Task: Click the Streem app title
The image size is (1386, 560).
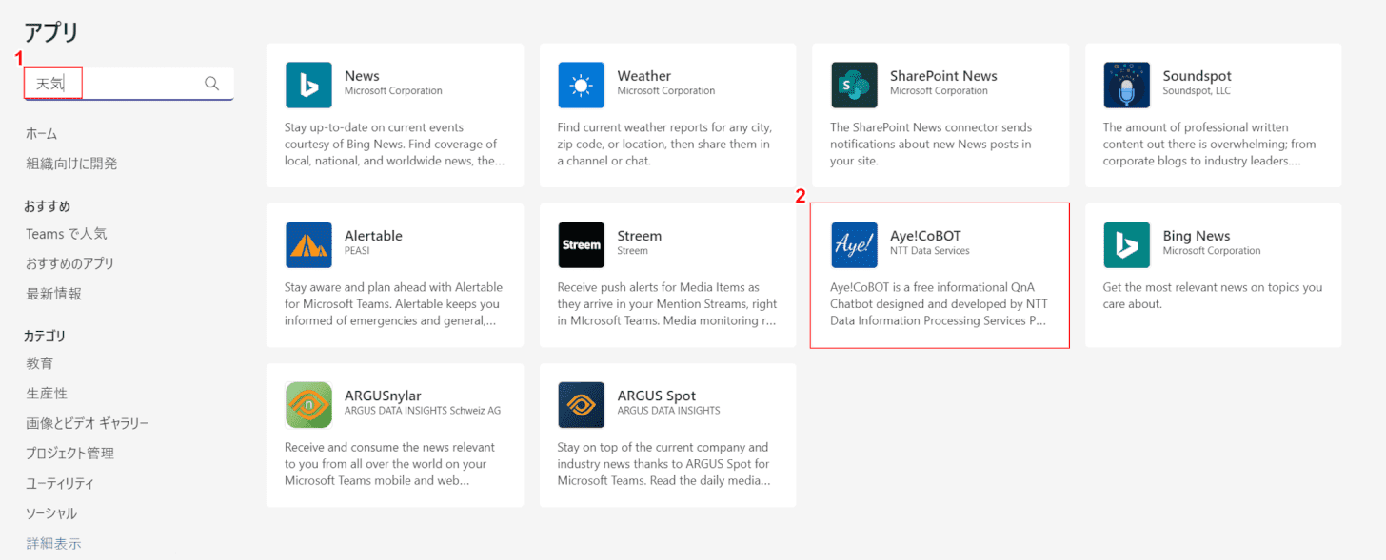Action: click(639, 236)
